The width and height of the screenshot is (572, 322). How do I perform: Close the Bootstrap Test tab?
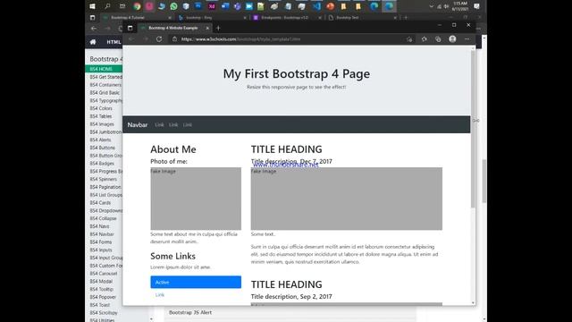(395, 18)
